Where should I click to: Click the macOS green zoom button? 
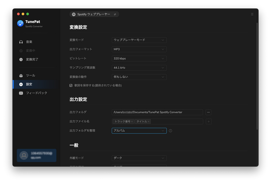(x=27, y=14)
